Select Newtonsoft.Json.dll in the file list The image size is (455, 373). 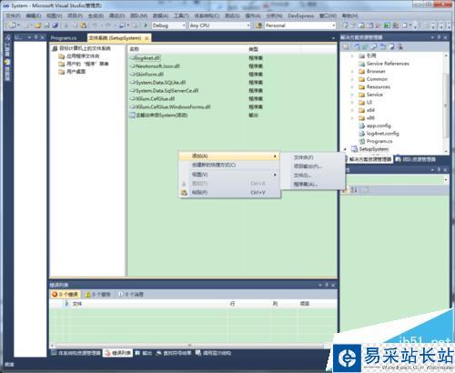pos(155,66)
